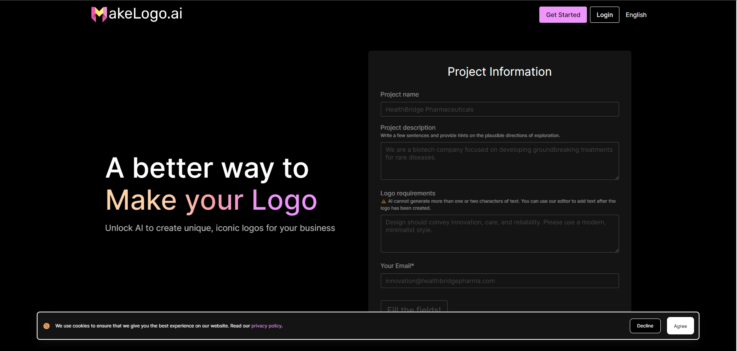The width and height of the screenshot is (737, 351).
Task: Select the Your Email input box
Action: click(499, 281)
